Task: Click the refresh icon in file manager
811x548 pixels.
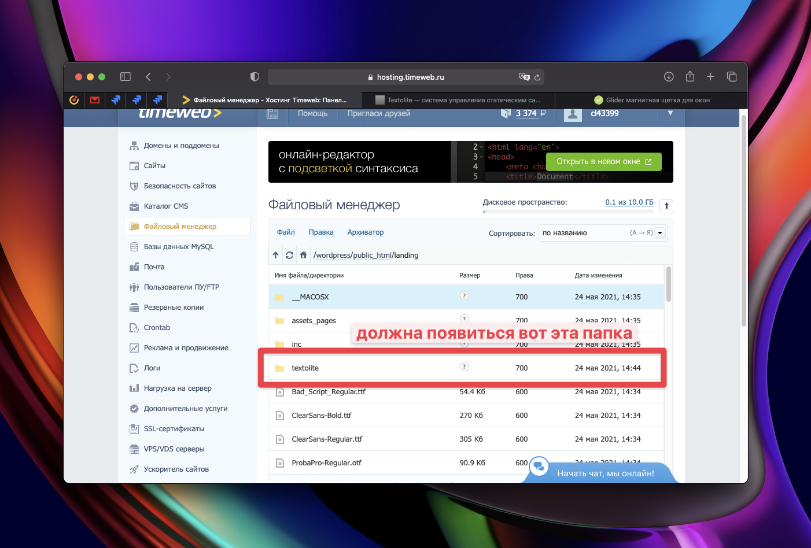Action: (x=289, y=255)
